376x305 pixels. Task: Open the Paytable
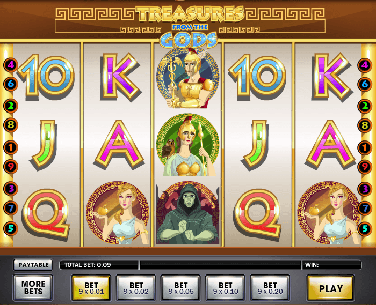[33, 265]
